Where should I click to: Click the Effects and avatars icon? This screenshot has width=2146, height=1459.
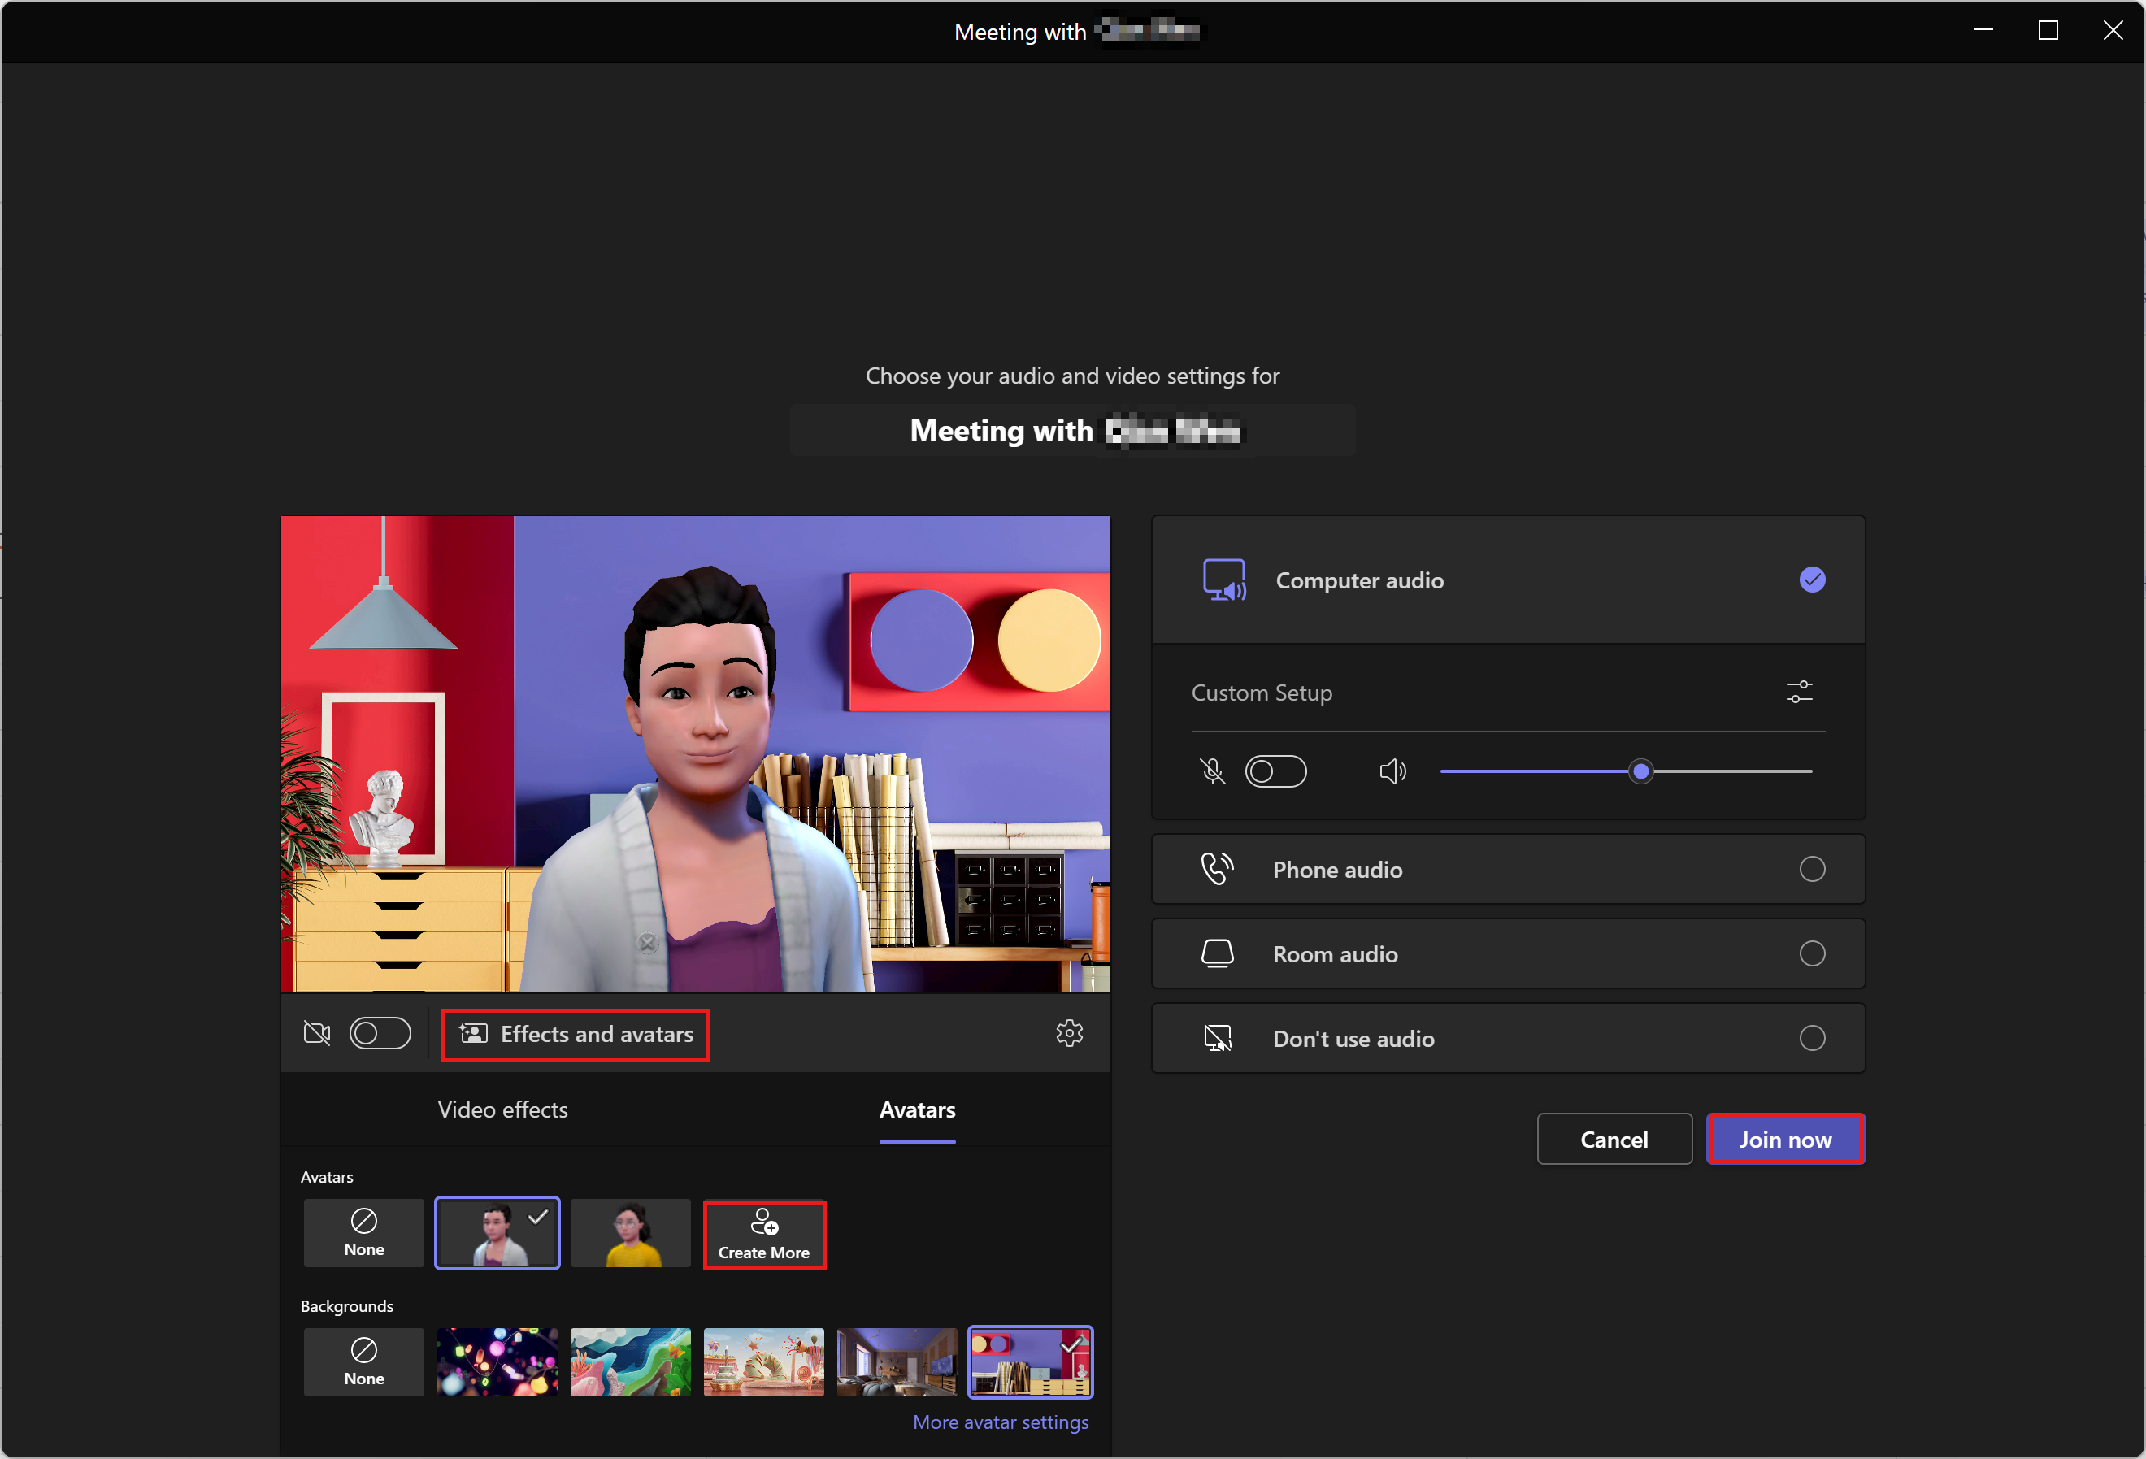[x=472, y=1034]
